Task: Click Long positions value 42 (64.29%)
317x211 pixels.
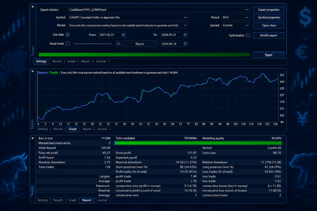Action: pyautogui.click(x=273, y=167)
